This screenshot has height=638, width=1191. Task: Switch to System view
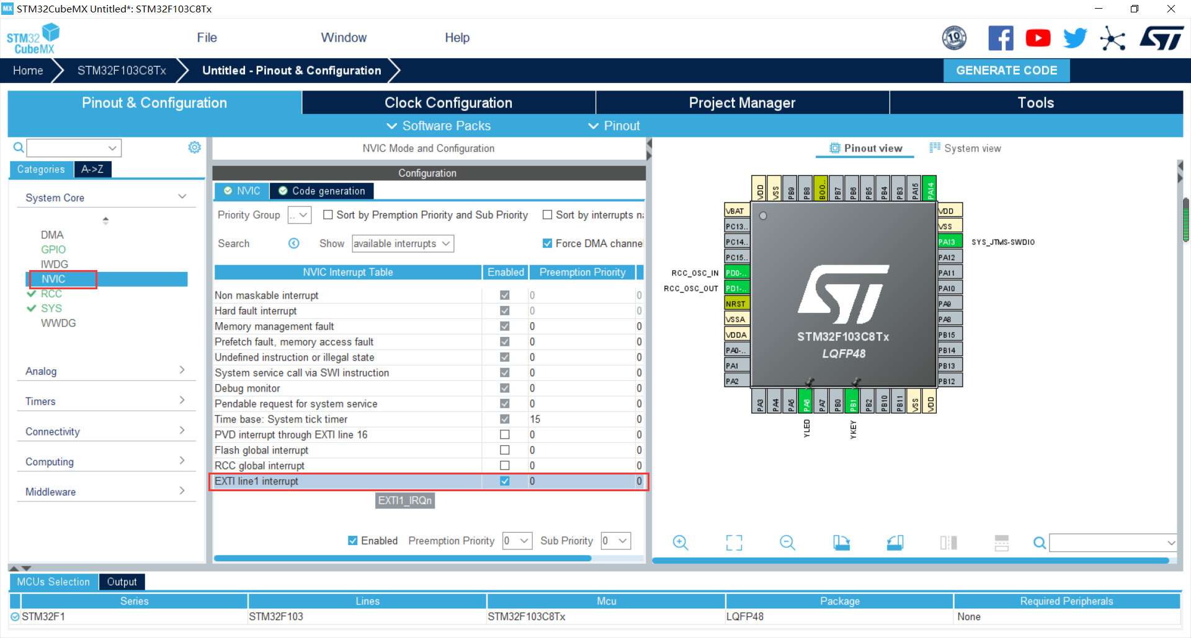(x=965, y=148)
